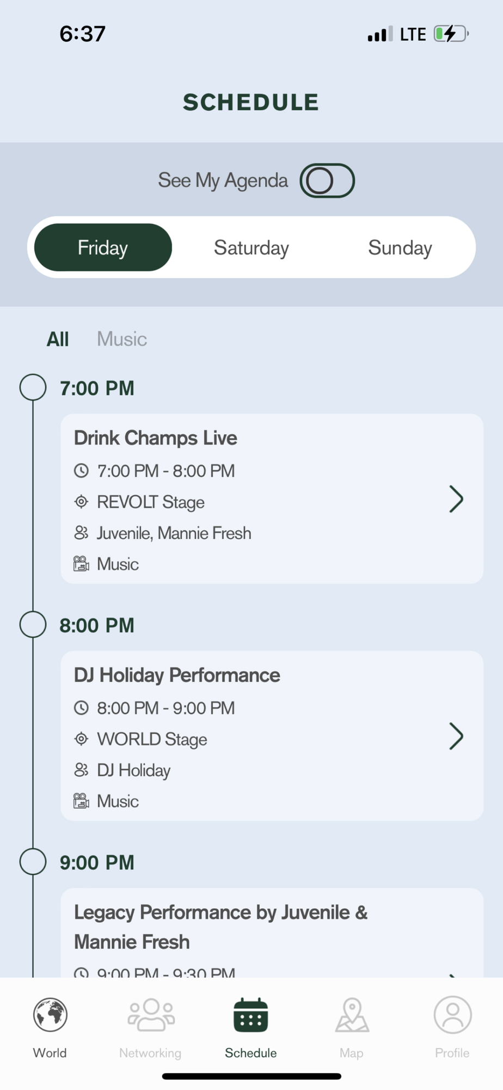Viewport: 503px width, 1090px height.
Task: Filter schedule by Music category
Action: [122, 339]
